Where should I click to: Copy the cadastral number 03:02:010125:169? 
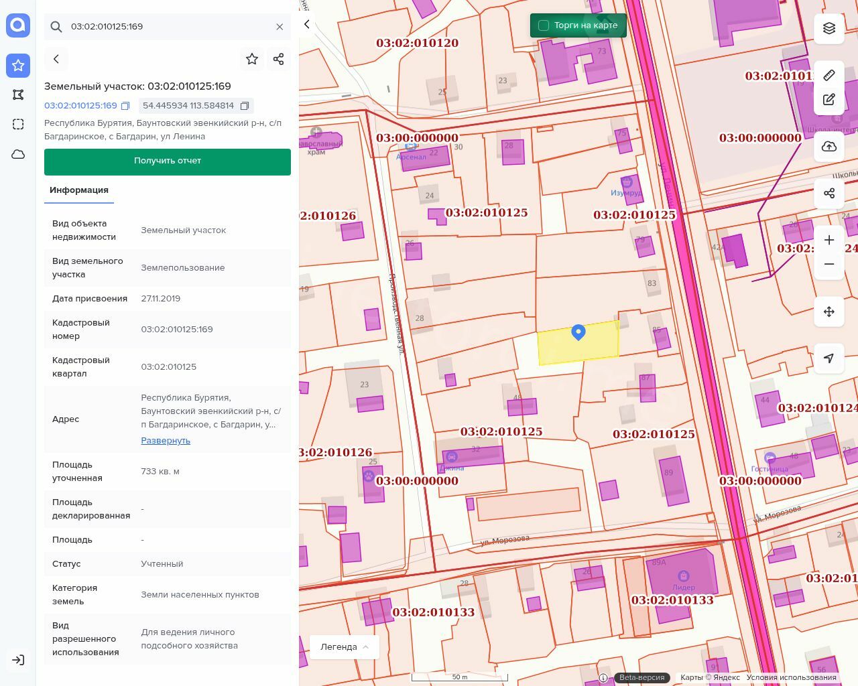coord(125,106)
